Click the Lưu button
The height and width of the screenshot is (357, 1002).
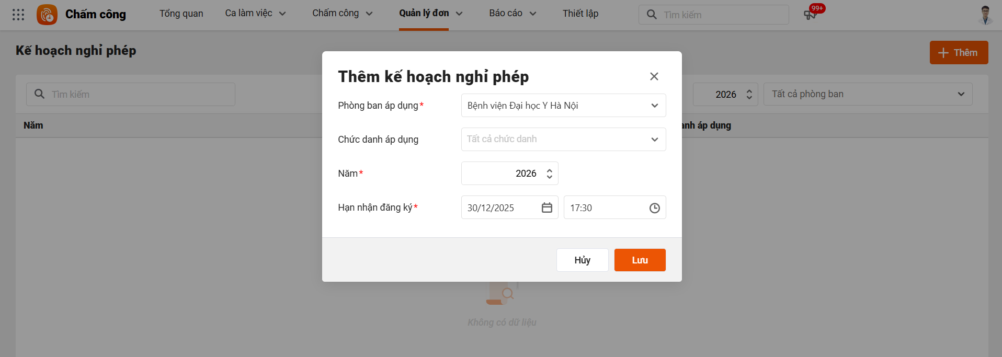point(640,260)
